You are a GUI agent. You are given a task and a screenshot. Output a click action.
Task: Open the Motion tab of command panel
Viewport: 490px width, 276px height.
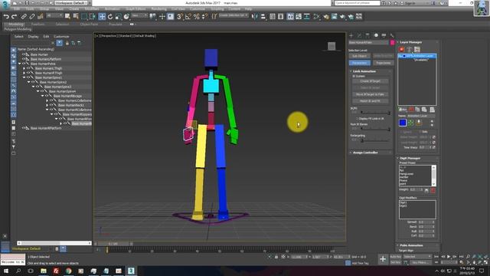pyautogui.click(x=376, y=35)
